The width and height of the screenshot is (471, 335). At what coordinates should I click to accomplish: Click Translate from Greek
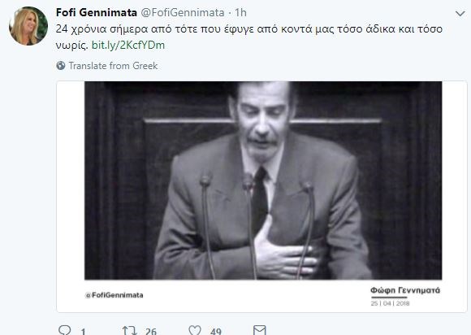113,66
